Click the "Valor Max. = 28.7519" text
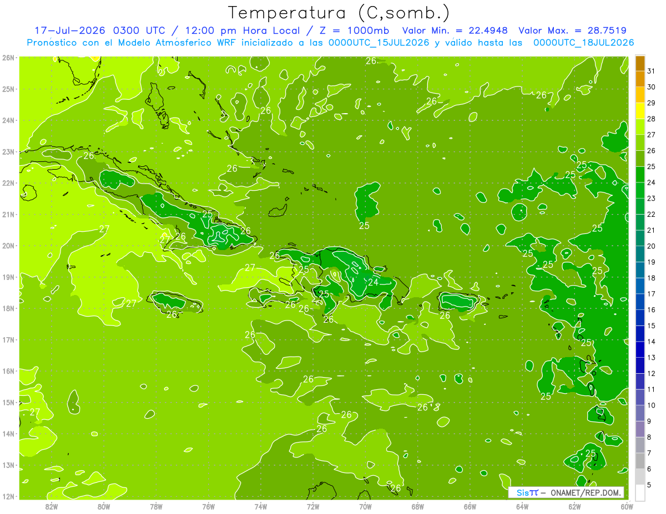 pyautogui.click(x=573, y=30)
